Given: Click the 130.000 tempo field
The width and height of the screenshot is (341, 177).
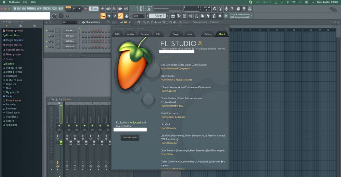Looking at the screenshot, I should click(93, 9).
